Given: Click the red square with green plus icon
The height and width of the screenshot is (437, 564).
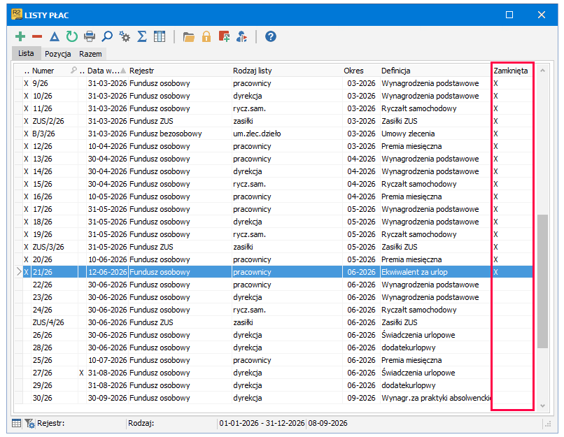Looking at the screenshot, I should (x=224, y=36).
